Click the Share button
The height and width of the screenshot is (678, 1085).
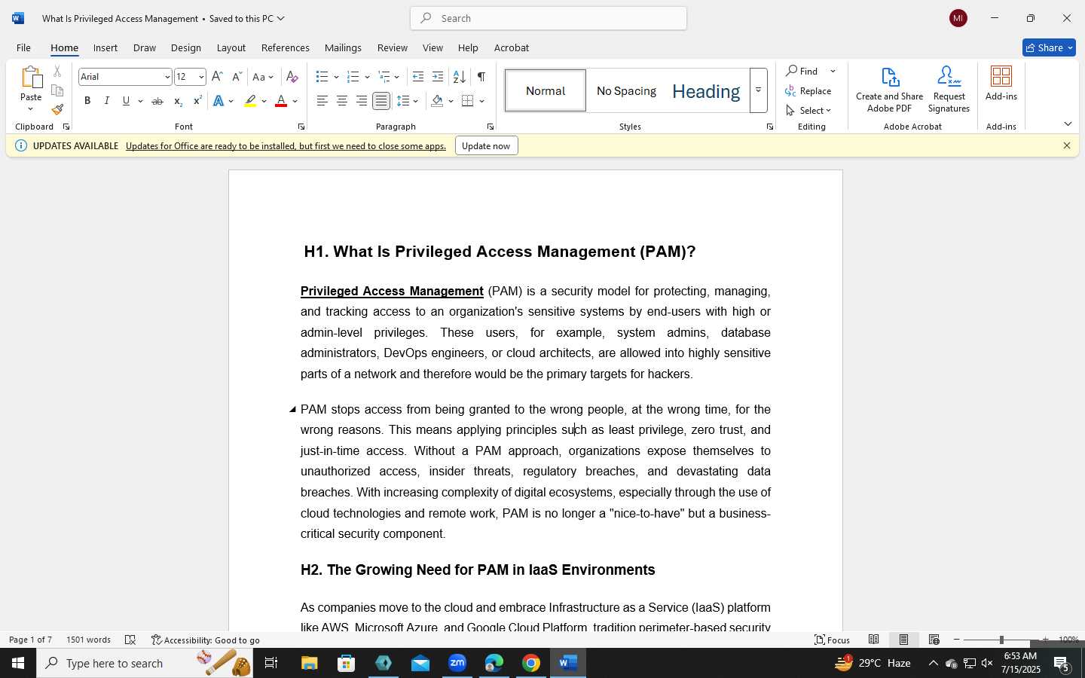pos(1049,47)
